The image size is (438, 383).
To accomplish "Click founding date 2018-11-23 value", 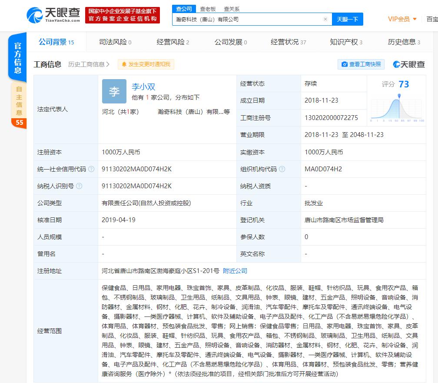I will click(x=321, y=100).
